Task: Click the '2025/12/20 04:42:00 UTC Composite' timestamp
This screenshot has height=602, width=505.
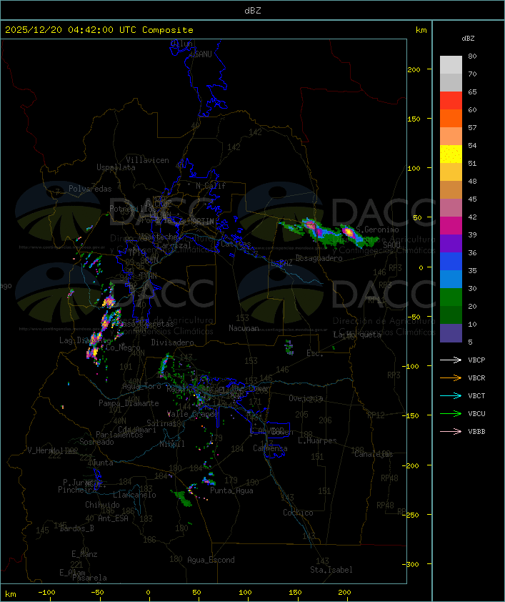Action: (x=99, y=30)
